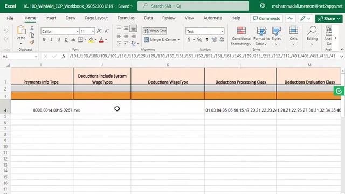The image size is (345, 194).
Task: Open the Cells menu
Action: (293, 36)
